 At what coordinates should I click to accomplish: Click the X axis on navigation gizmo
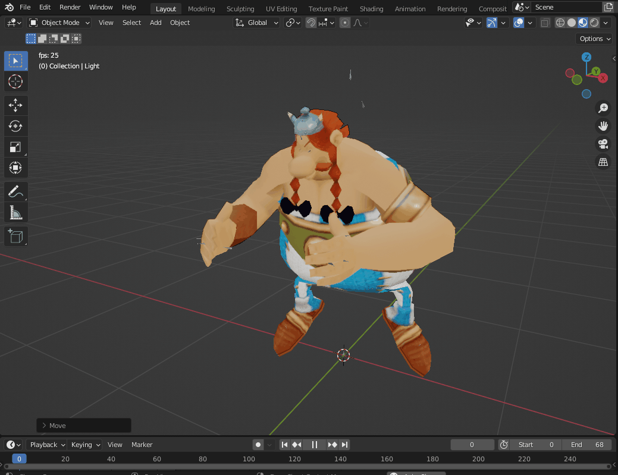[x=603, y=78]
